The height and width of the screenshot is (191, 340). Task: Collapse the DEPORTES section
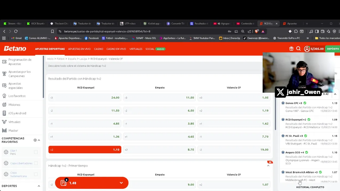[x=39, y=186]
